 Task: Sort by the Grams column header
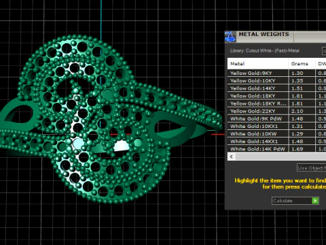click(x=302, y=64)
